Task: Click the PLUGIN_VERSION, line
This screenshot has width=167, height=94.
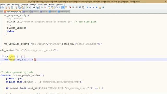Action: pos(17,28)
